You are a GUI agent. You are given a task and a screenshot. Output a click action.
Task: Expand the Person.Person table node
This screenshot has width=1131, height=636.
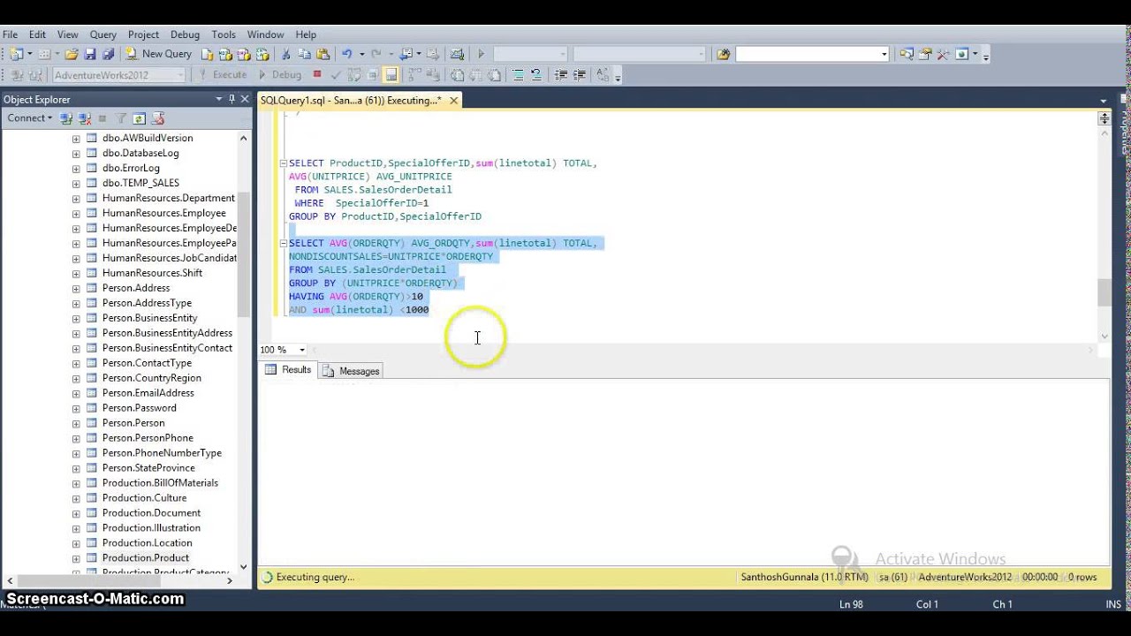(x=76, y=424)
